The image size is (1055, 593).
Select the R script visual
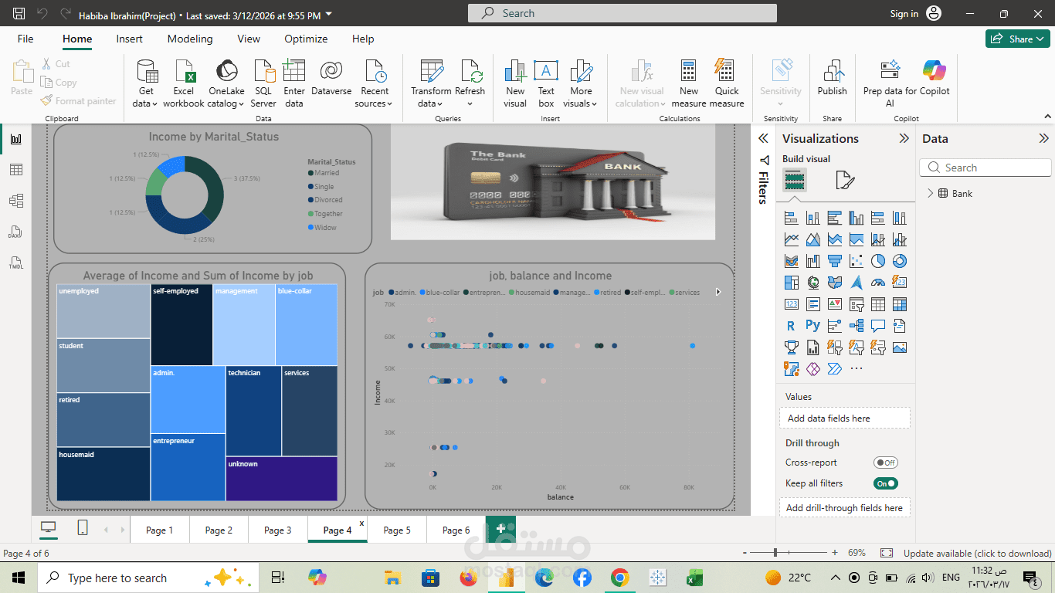pyautogui.click(x=791, y=326)
